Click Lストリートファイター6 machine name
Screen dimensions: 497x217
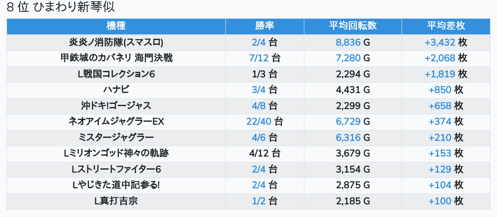coord(116,170)
